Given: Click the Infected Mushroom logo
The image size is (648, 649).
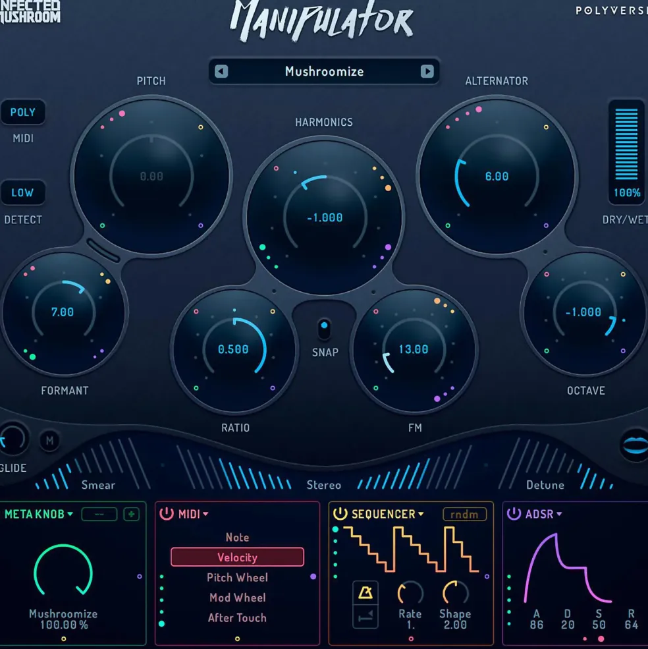Looking at the screenshot, I should pyautogui.click(x=30, y=12).
